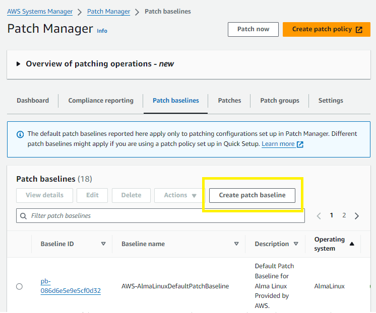This screenshot has height=313, width=376.
Task: Click the AlmaLinux operating system cell
Action: (x=329, y=286)
